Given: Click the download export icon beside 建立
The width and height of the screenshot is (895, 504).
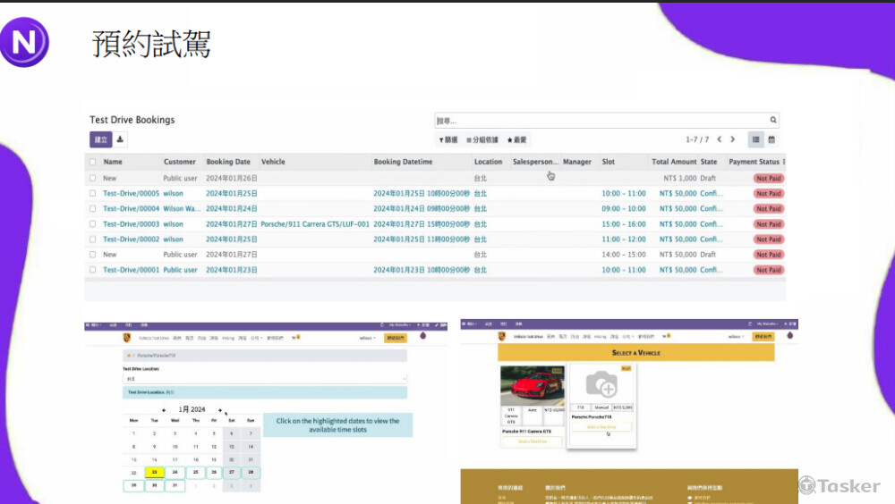Looking at the screenshot, I should coord(120,139).
